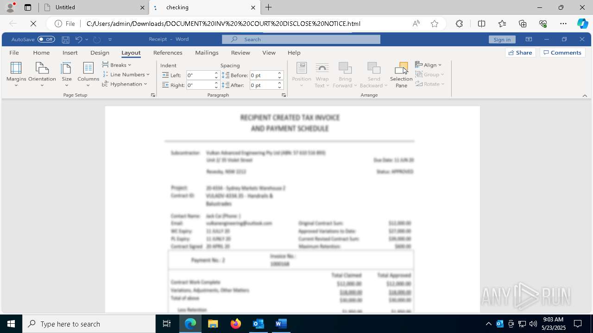Click the Read aloud icon

pos(416,24)
